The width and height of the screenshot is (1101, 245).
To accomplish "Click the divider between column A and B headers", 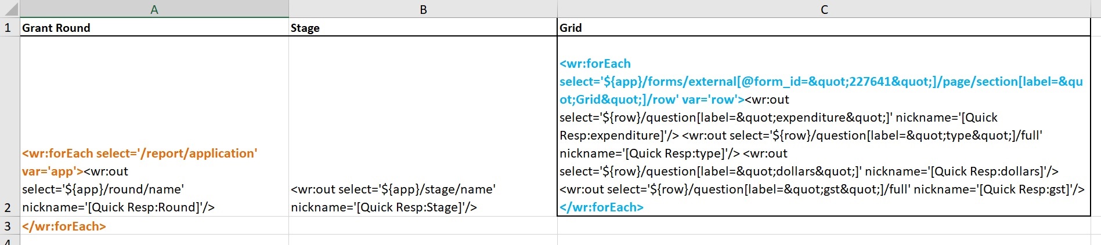I will point(288,9).
